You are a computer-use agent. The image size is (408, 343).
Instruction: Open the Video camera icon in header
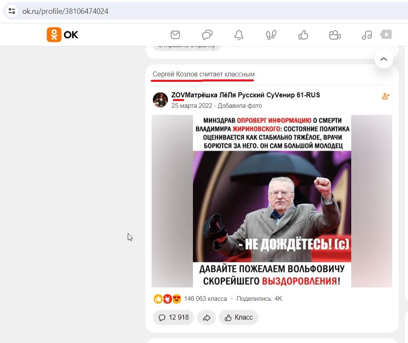coord(335,35)
